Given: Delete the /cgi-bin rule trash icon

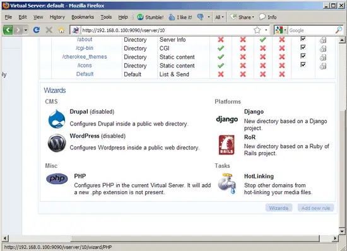Looking at the screenshot, I should click(x=323, y=49).
